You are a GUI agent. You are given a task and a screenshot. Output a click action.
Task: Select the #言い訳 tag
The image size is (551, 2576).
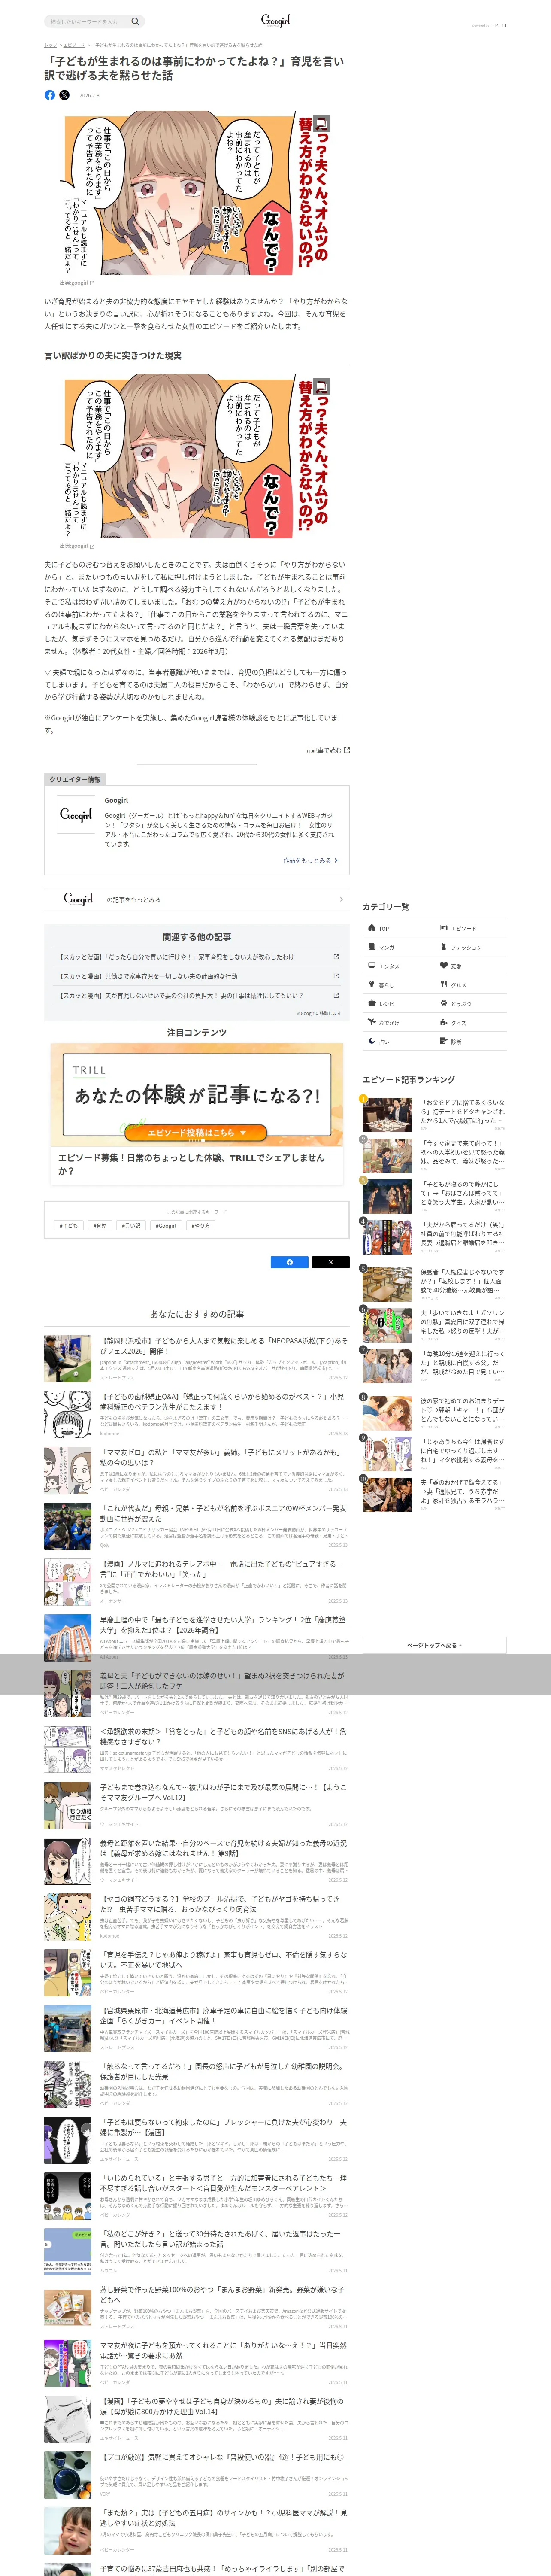click(131, 1225)
